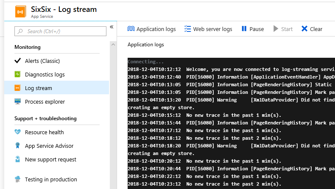Screen dimensions: 335x189
Task: Open Testing in production menu item
Action: (57, 179)
